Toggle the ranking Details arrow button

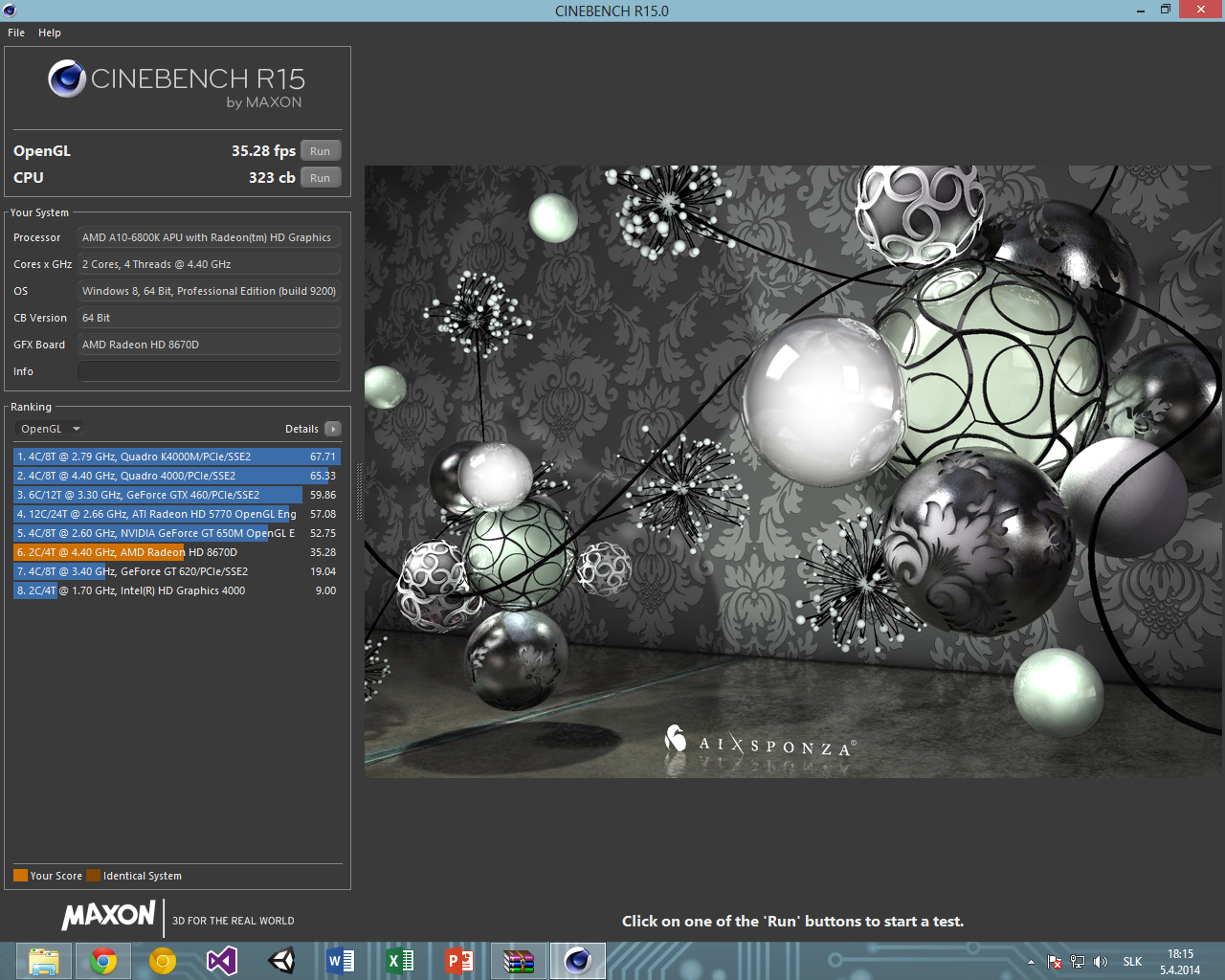332,429
